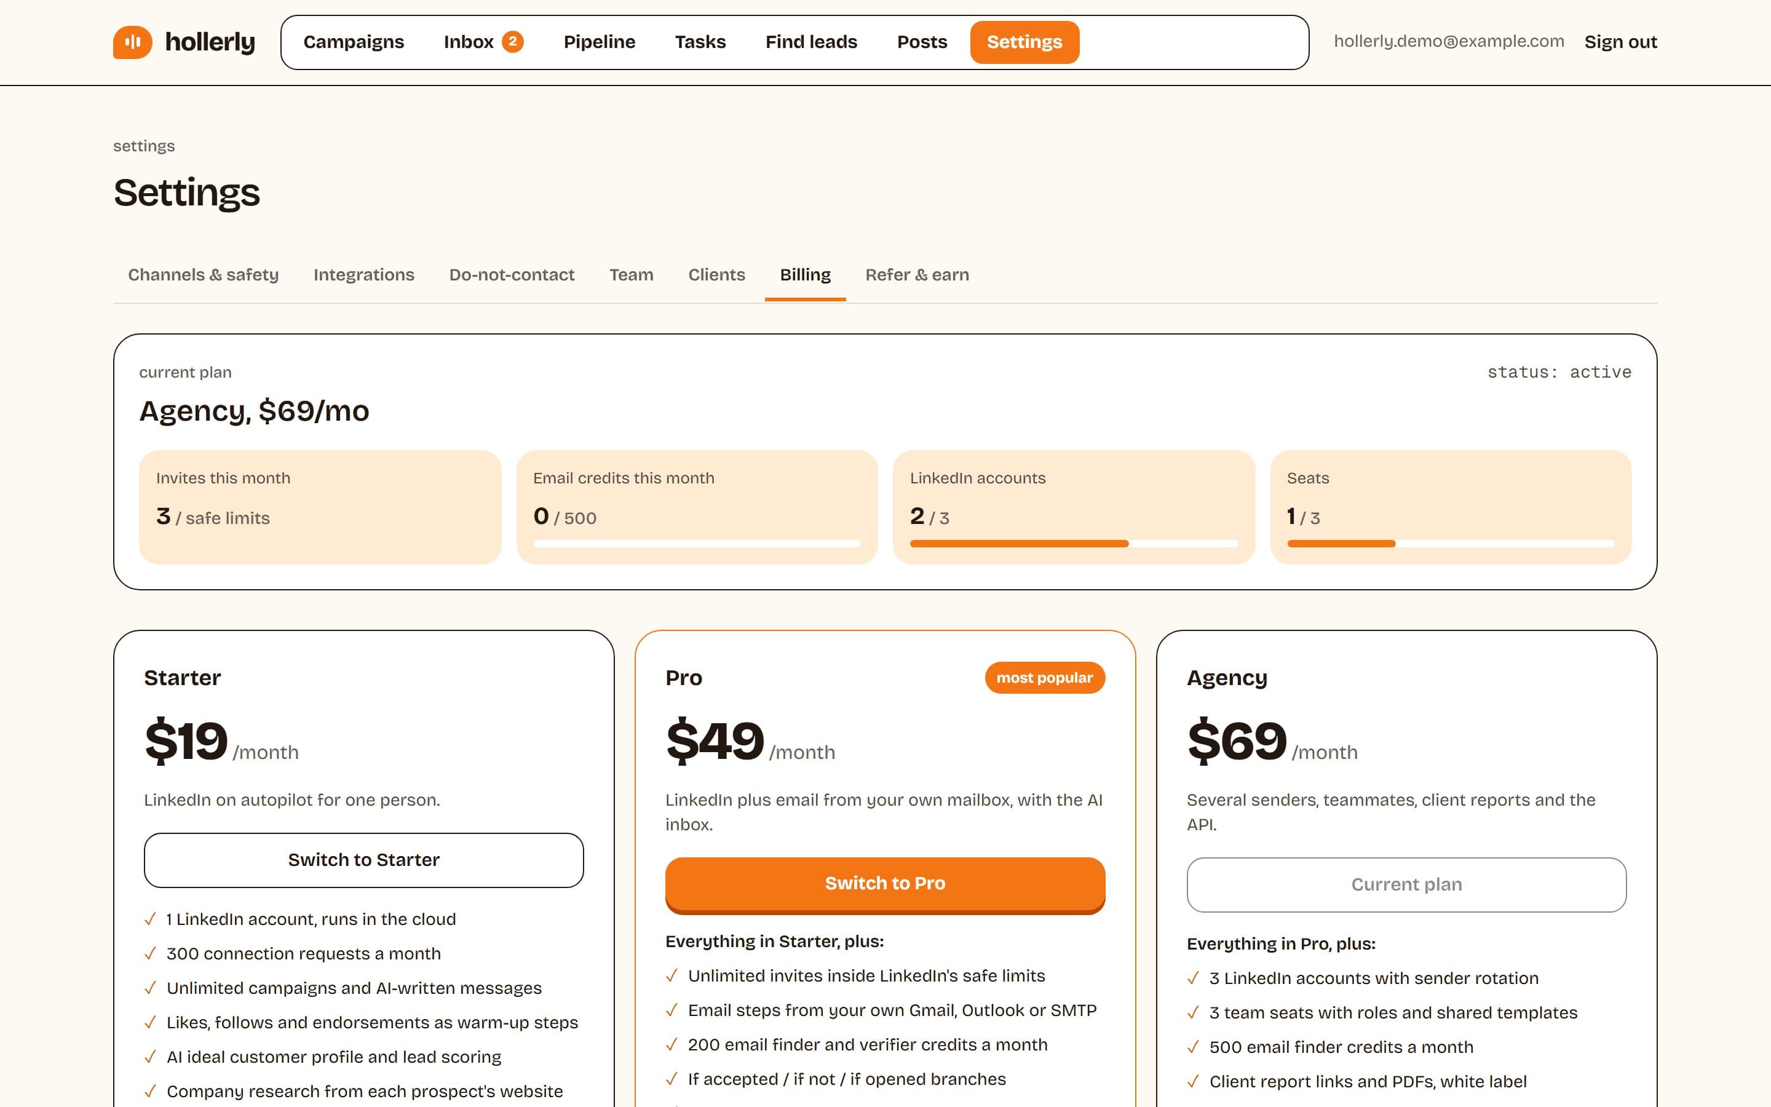Click the hollerly wordmark
Image resolution: width=1771 pixels, height=1107 pixels.
(210, 42)
